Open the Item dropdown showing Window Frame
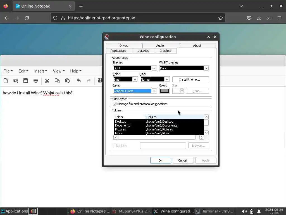Viewport: 286px width, 215px height. [135, 91]
